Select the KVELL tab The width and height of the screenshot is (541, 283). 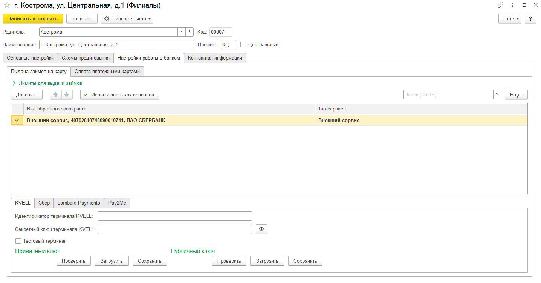click(x=23, y=203)
